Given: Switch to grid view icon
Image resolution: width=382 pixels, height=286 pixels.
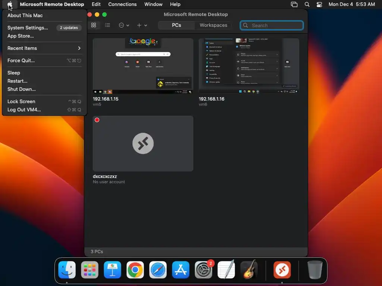Looking at the screenshot, I should click(94, 25).
